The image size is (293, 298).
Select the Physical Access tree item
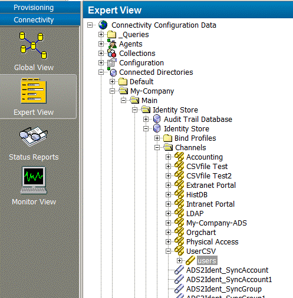coord(212,242)
